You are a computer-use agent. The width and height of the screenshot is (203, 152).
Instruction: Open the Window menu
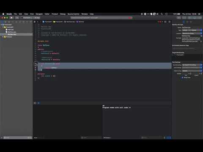85,14
